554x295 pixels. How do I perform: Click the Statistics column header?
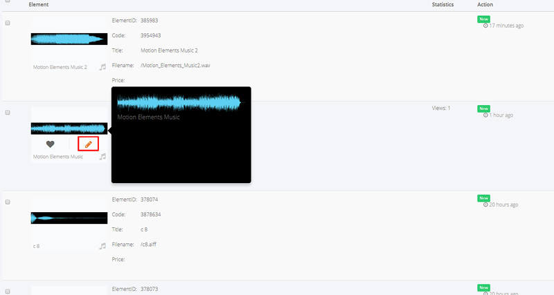443,5
